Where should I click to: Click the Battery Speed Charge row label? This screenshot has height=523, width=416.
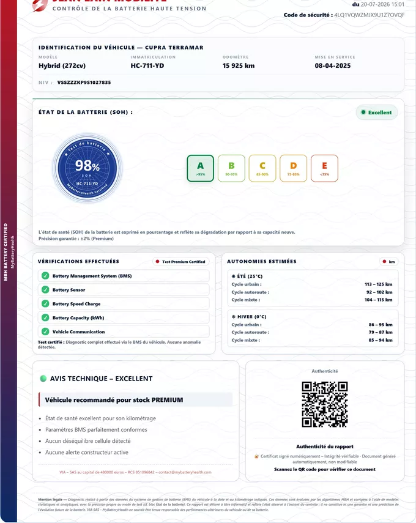[76, 304]
